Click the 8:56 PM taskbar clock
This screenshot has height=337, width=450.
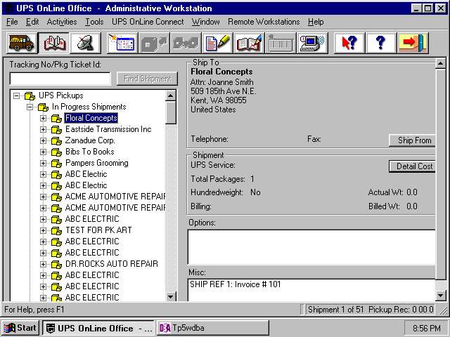[426, 328]
